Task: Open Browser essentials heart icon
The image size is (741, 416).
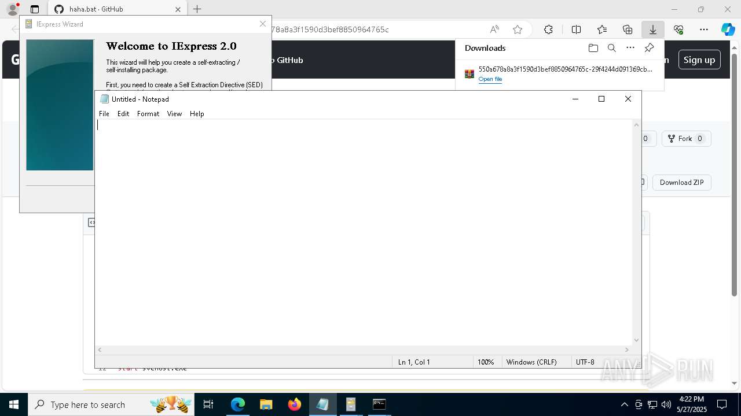Action: pyautogui.click(x=678, y=29)
